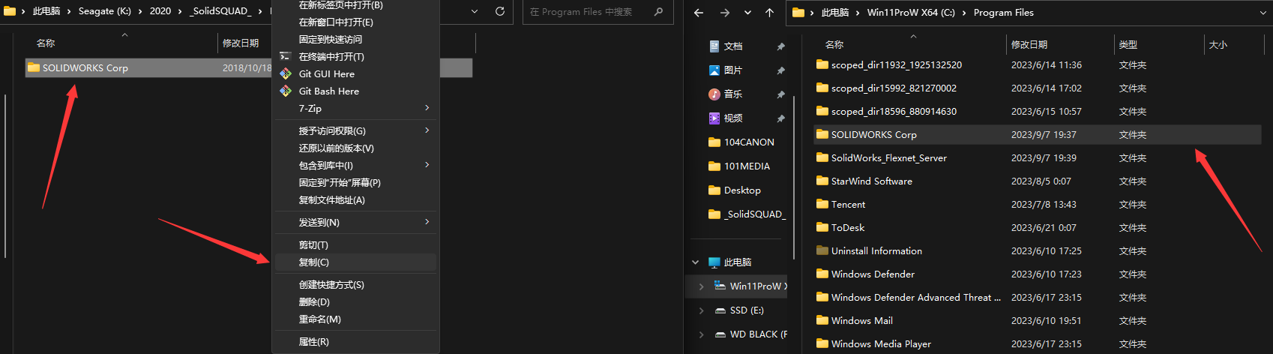This screenshot has width=1273, height=354.
Task: Sort by 大小 column header
Action: click(x=1218, y=44)
